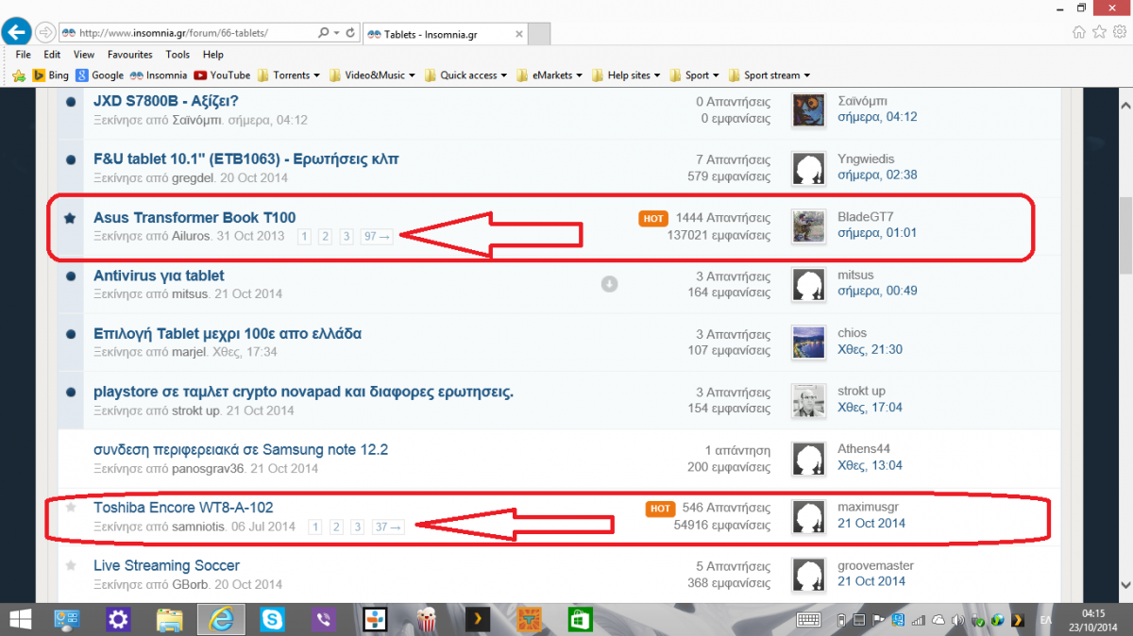The image size is (1133, 636).
Task: Open the F&U tablet 10.1" (ETB1063) thread
Action: point(245,159)
